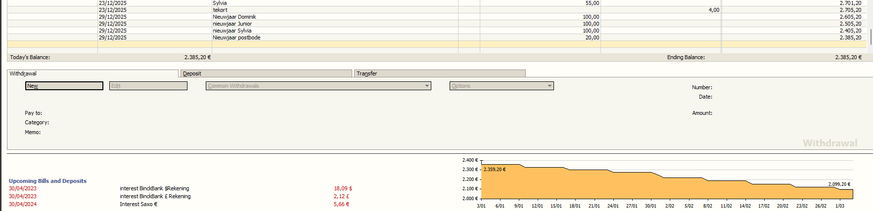The width and height of the screenshot is (873, 211).
Task: Click the Sylvia 55,00 transaction row
Action: tap(437, 3)
